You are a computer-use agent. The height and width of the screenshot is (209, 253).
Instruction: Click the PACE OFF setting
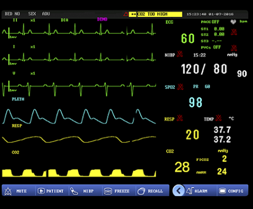(210, 22)
